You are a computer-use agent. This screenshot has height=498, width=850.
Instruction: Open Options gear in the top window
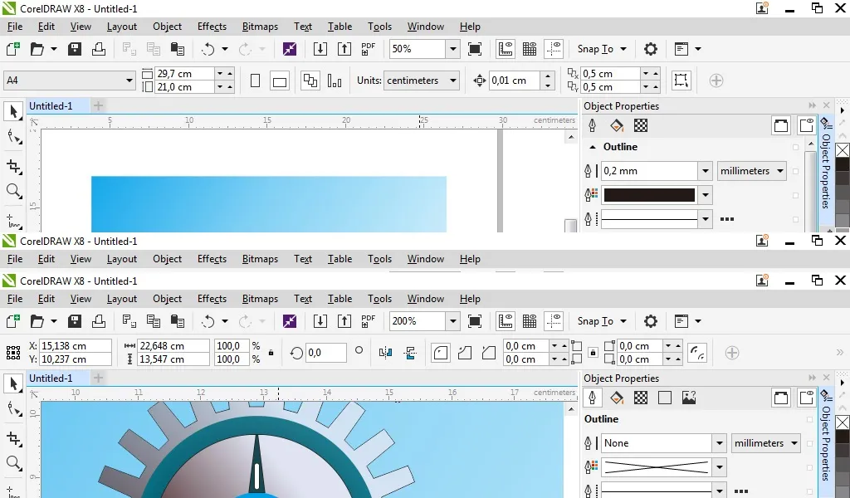tap(651, 49)
